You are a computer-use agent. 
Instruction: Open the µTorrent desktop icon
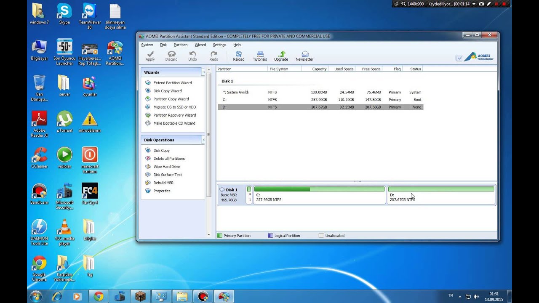(64, 122)
